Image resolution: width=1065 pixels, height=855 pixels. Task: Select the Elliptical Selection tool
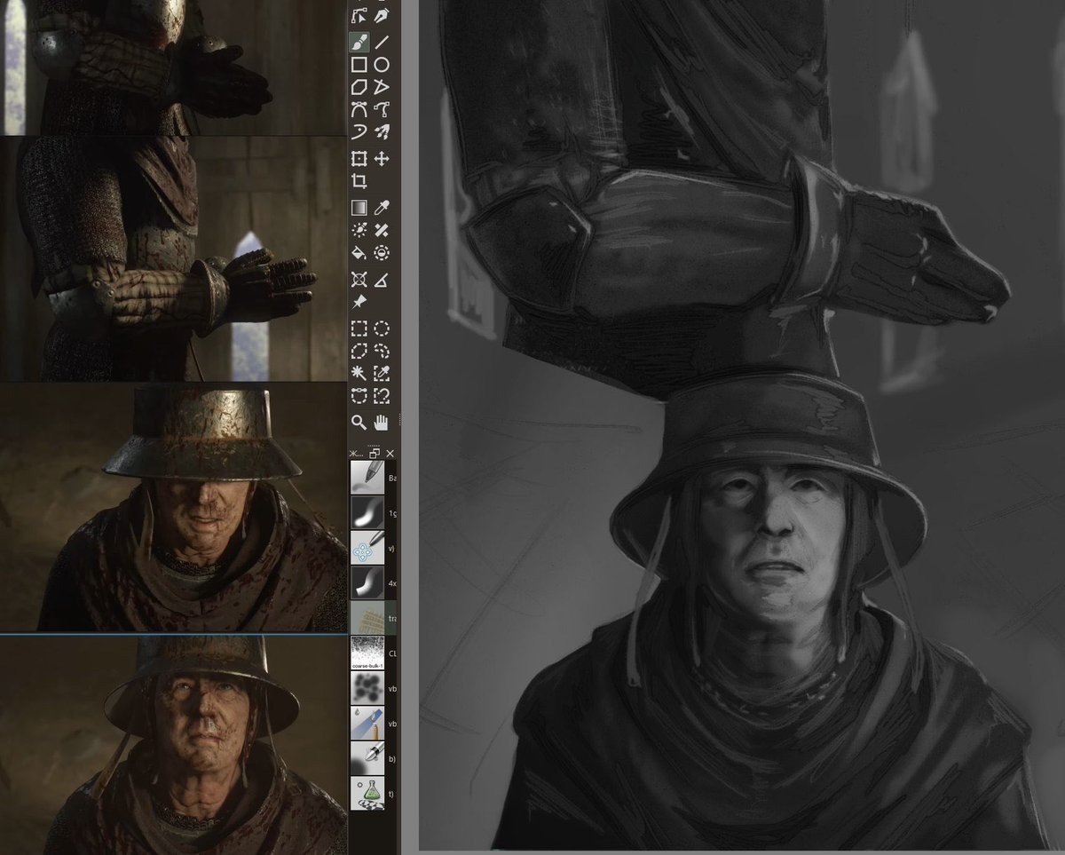[382, 329]
